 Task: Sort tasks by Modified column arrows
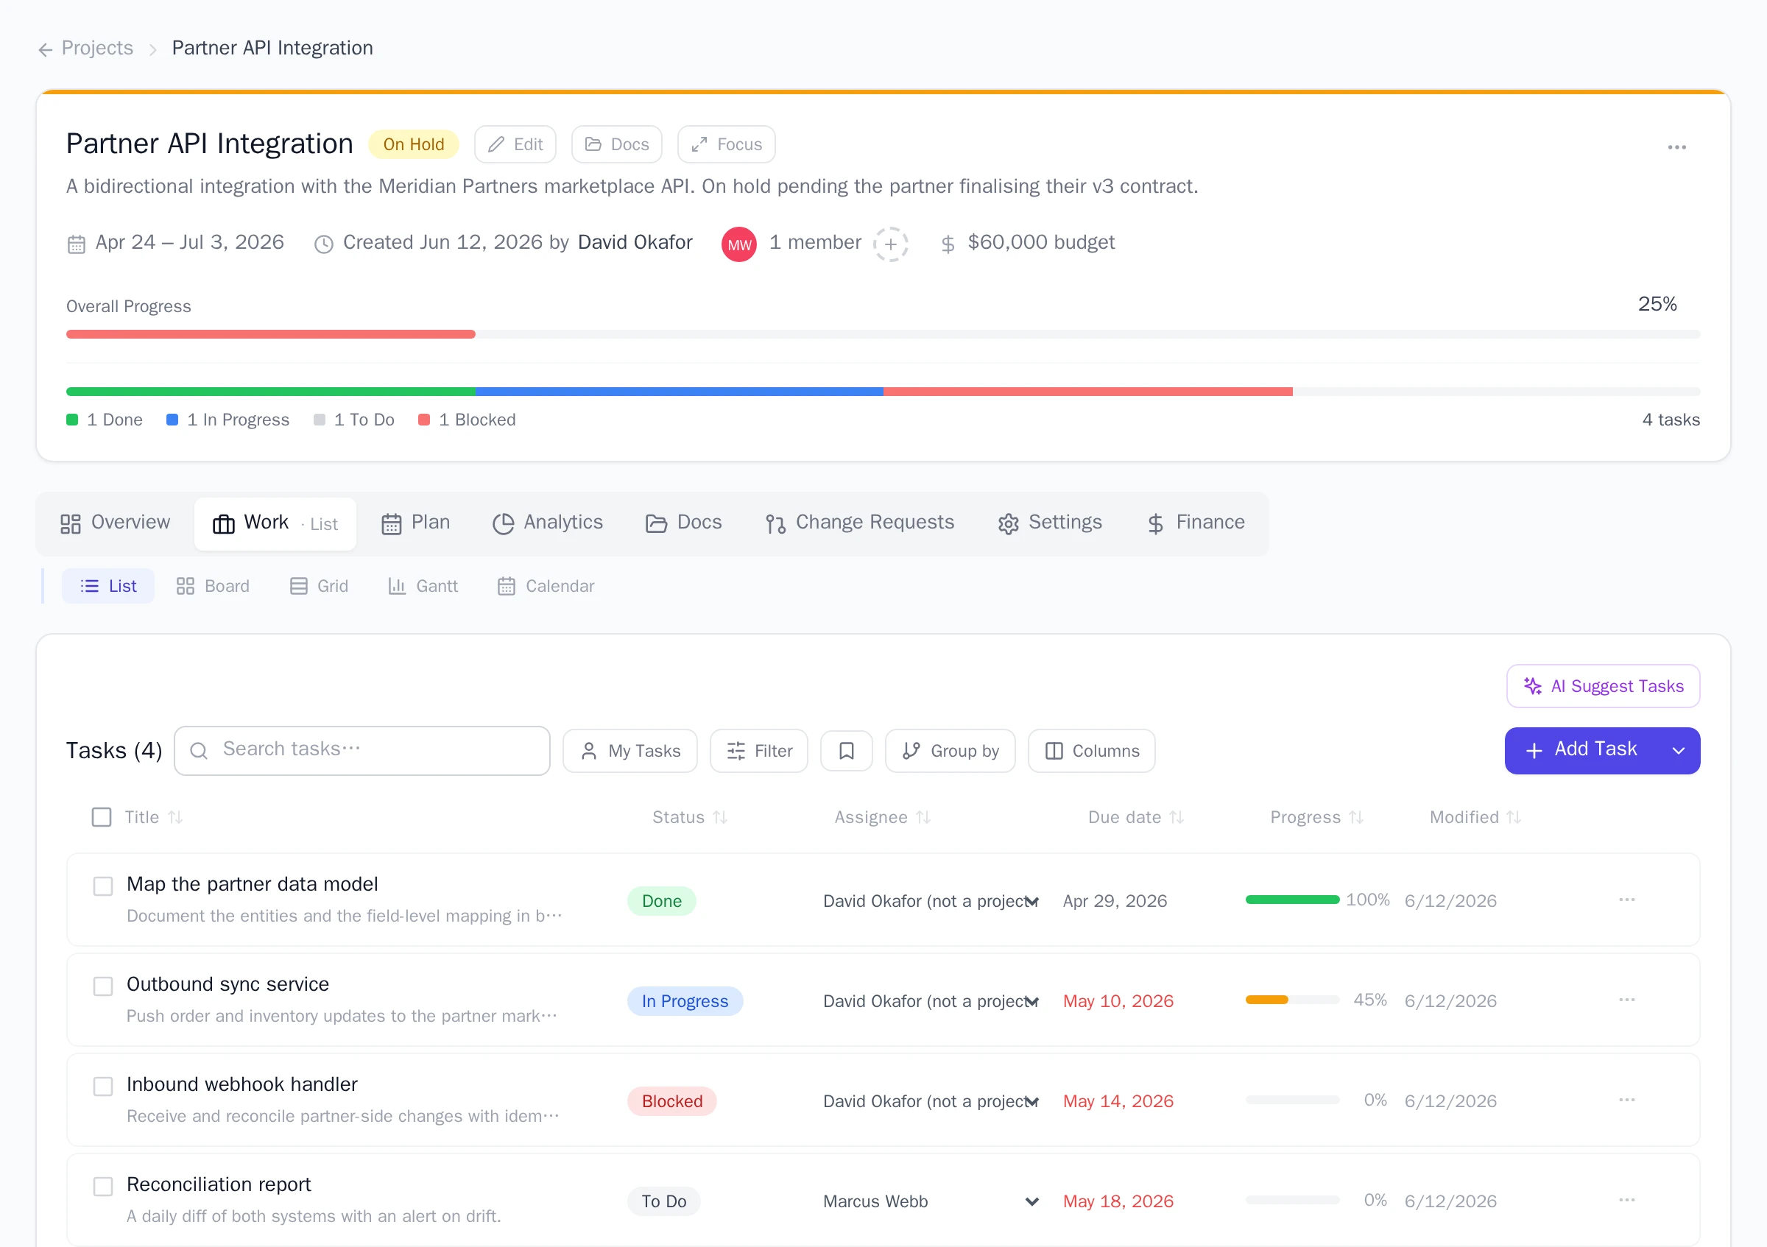(1514, 817)
